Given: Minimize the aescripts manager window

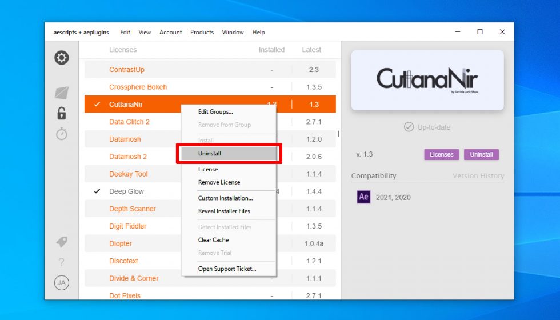Looking at the screenshot, I should [458, 32].
